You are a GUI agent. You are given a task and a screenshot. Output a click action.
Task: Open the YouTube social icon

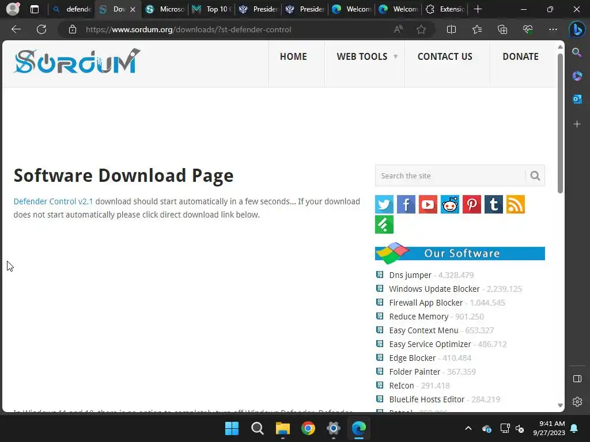pos(428,204)
